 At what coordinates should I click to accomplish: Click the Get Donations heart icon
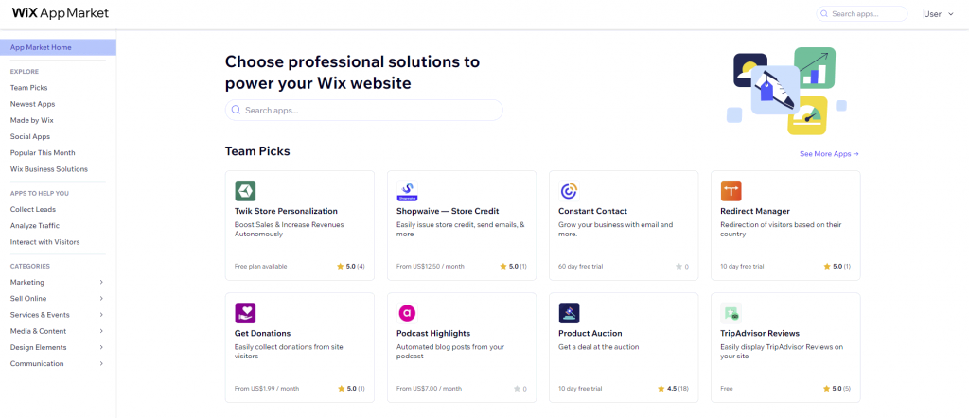coord(244,312)
